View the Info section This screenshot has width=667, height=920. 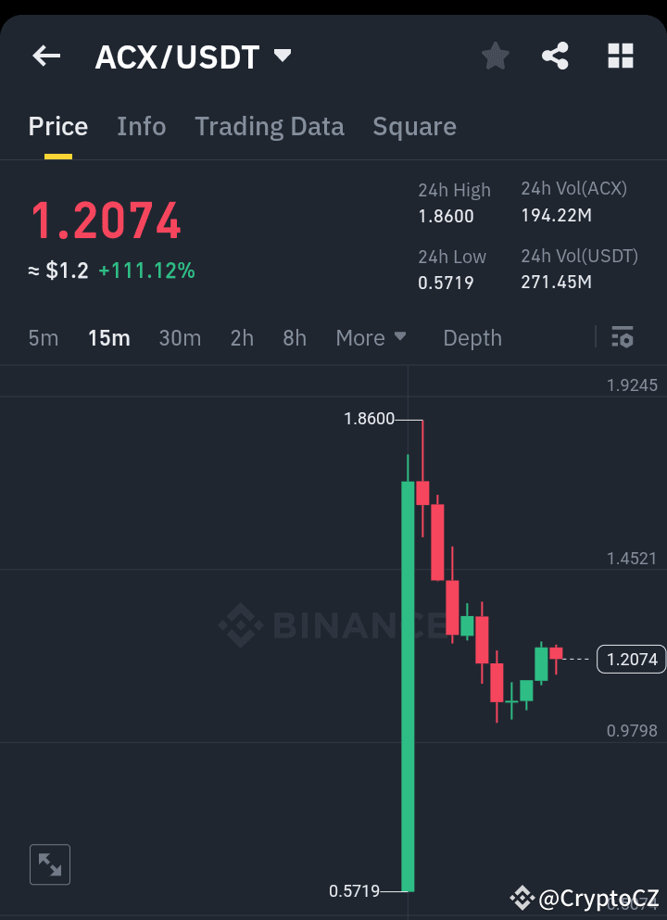pos(141,126)
